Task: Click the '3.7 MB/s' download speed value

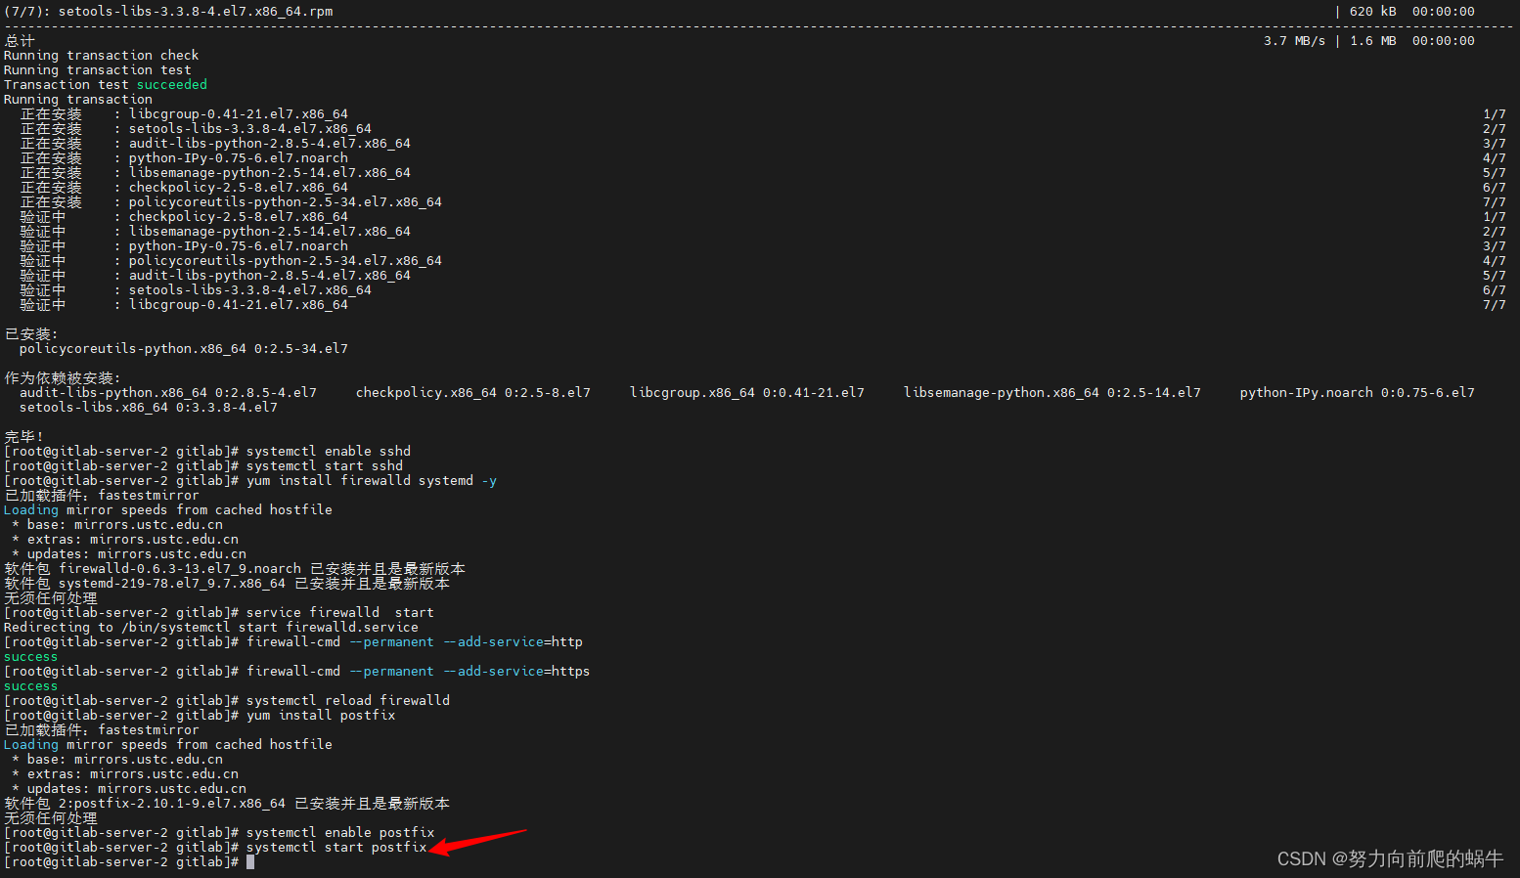Action: [x=1295, y=41]
